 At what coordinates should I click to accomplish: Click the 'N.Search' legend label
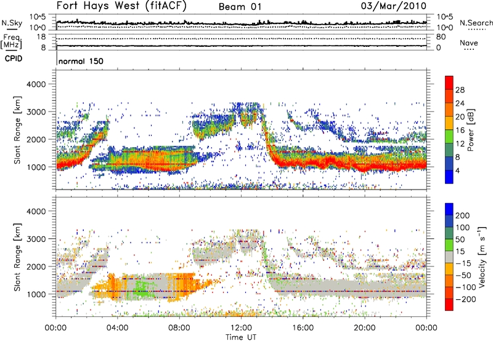click(476, 23)
